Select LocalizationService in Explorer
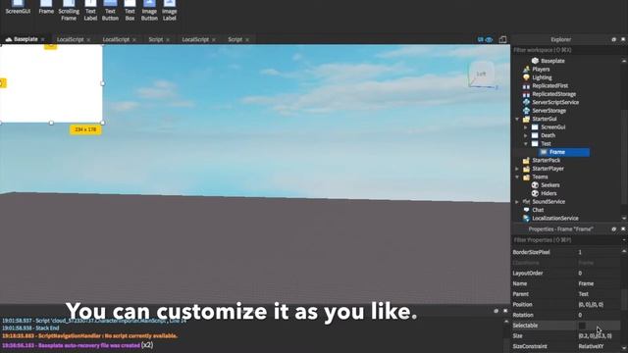 tap(554, 218)
